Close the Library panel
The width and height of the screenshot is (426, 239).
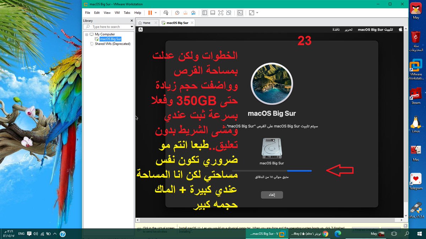click(x=132, y=21)
